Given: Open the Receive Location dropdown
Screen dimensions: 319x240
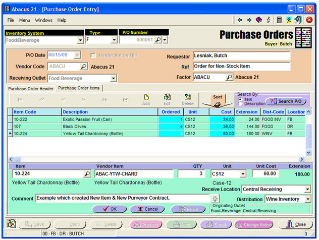Looking at the screenshot, I should pos(307,190).
